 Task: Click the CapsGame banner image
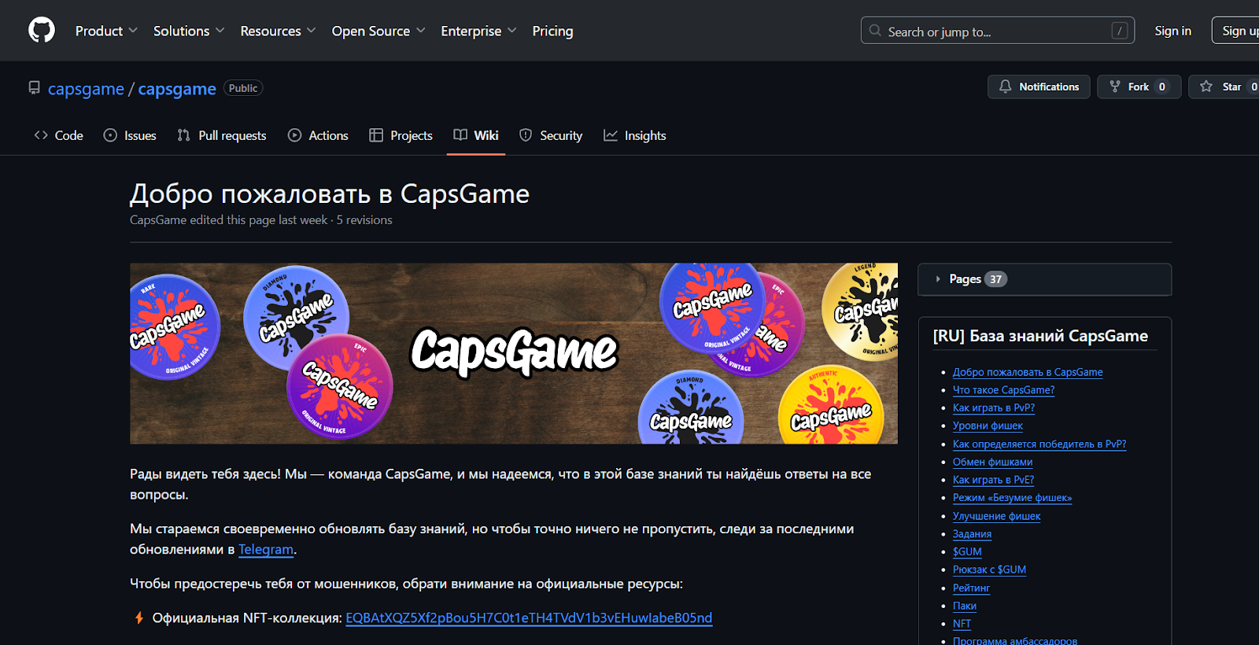pos(514,353)
